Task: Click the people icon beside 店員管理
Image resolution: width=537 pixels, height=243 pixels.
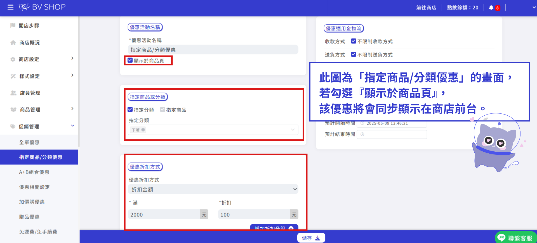Action: pyautogui.click(x=13, y=93)
